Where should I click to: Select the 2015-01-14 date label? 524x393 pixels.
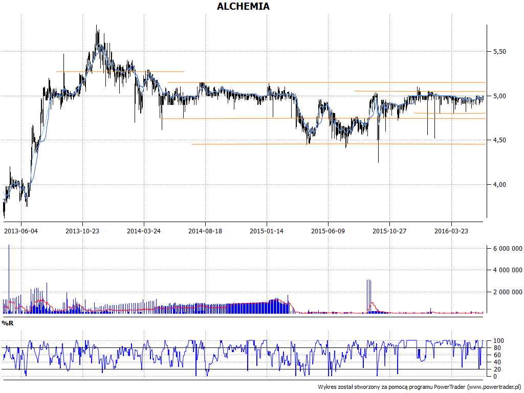(x=267, y=231)
